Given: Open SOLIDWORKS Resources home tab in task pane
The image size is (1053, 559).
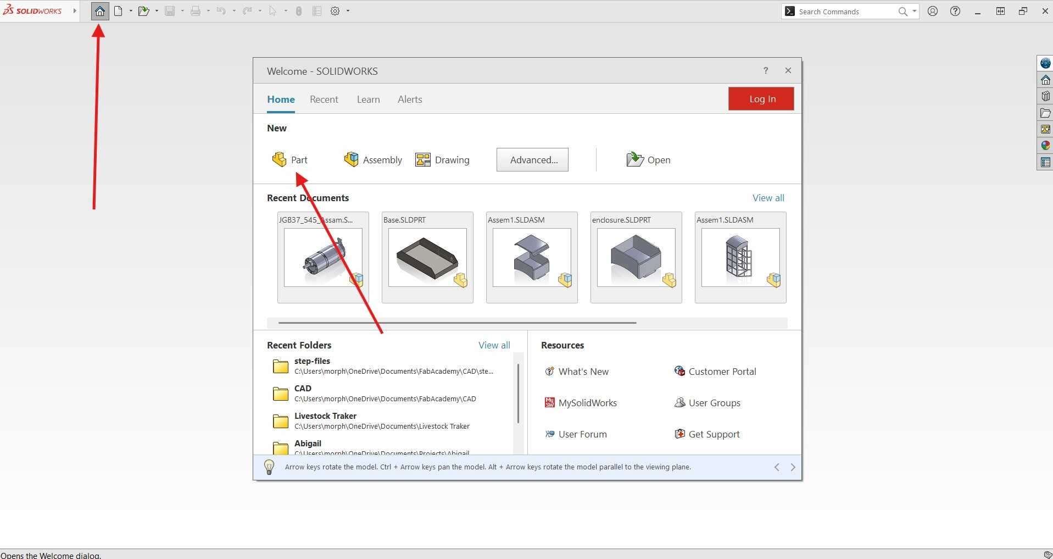Looking at the screenshot, I should (x=1045, y=80).
